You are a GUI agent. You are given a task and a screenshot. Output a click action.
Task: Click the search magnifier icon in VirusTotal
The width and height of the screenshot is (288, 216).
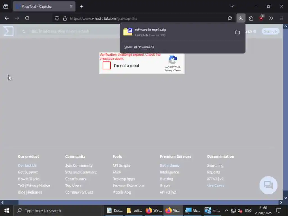pyautogui.click(x=24, y=31)
